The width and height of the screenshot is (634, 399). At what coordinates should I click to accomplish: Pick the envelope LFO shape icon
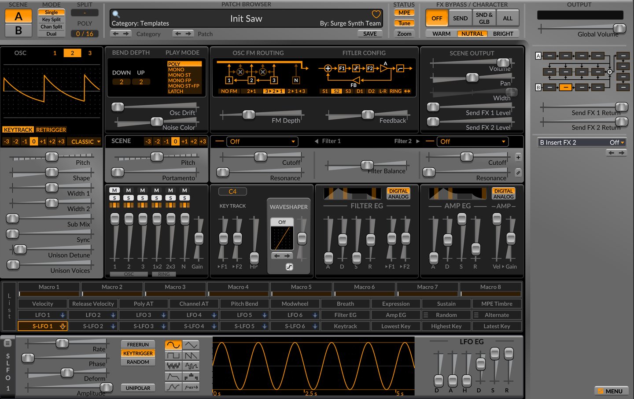(x=173, y=377)
